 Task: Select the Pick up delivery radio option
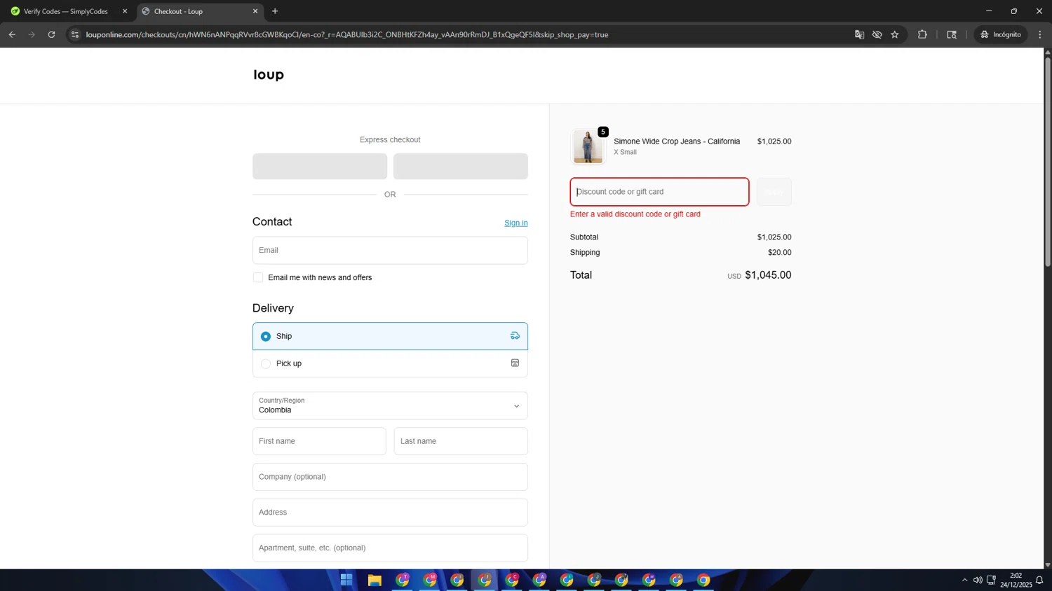click(x=266, y=363)
